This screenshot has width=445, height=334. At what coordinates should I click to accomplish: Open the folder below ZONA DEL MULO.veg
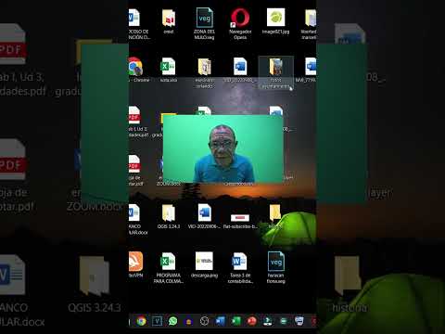204,72
